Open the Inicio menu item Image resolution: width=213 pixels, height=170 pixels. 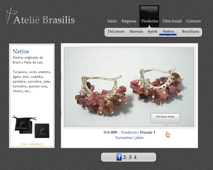tap(112, 21)
